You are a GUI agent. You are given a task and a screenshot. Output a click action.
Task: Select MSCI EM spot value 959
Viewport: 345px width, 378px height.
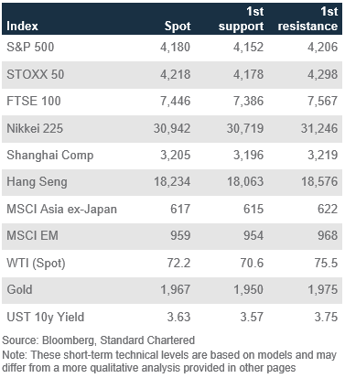point(180,236)
